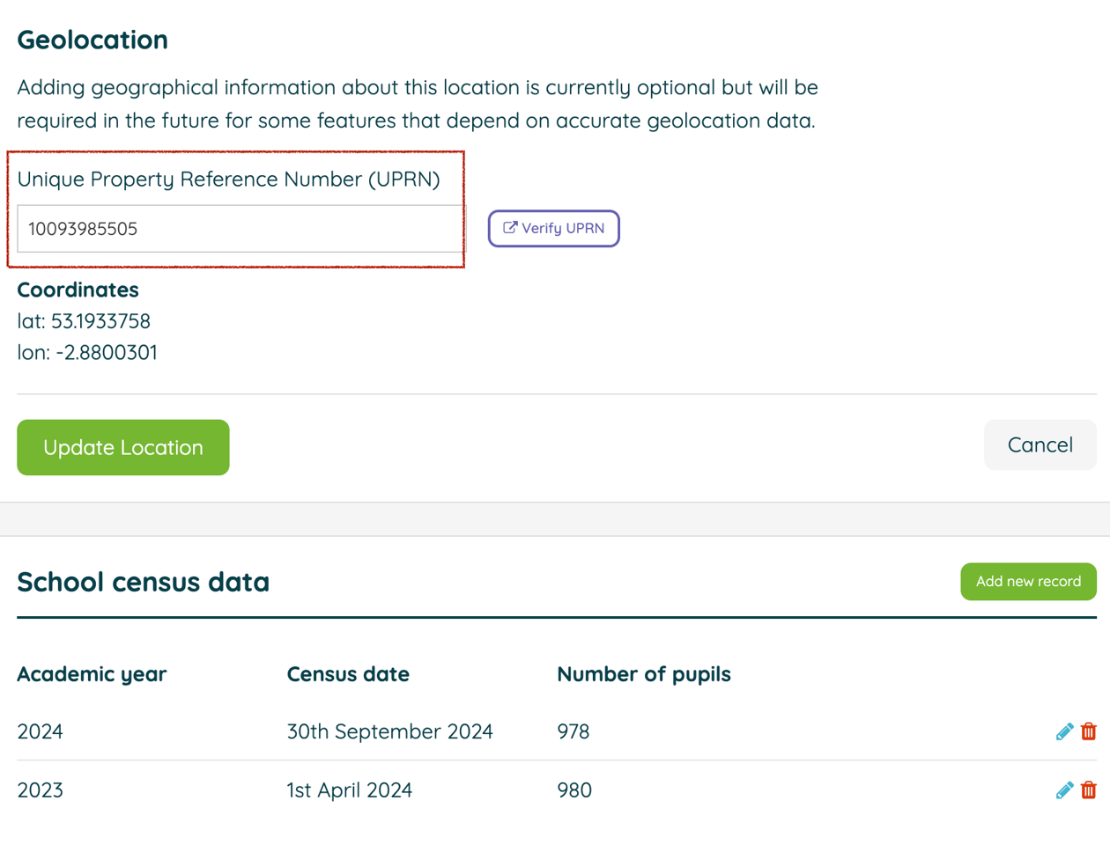Click academic year 2023 cell
Screen dimensions: 1110x852
coord(41,790)
